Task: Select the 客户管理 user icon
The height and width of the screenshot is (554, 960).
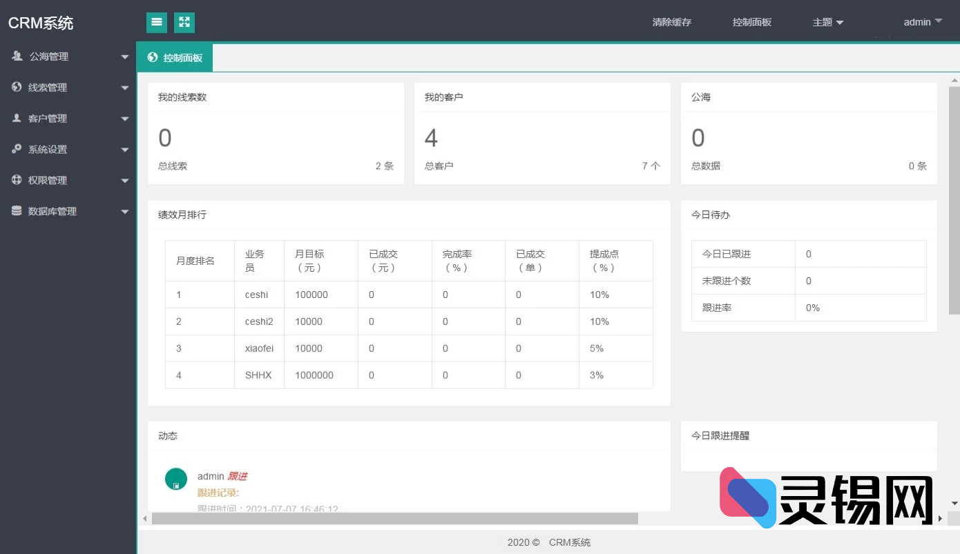Action: [17, 118]
